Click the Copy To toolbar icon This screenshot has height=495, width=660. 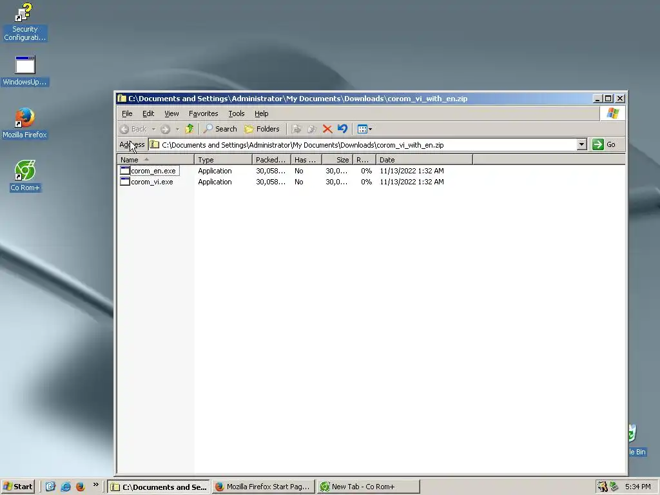pos(312,129)
